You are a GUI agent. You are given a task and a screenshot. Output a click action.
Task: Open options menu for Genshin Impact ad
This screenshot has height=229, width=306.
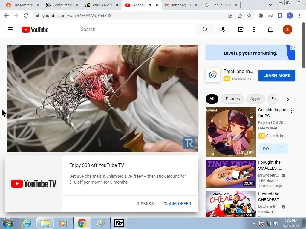point(292,111)
